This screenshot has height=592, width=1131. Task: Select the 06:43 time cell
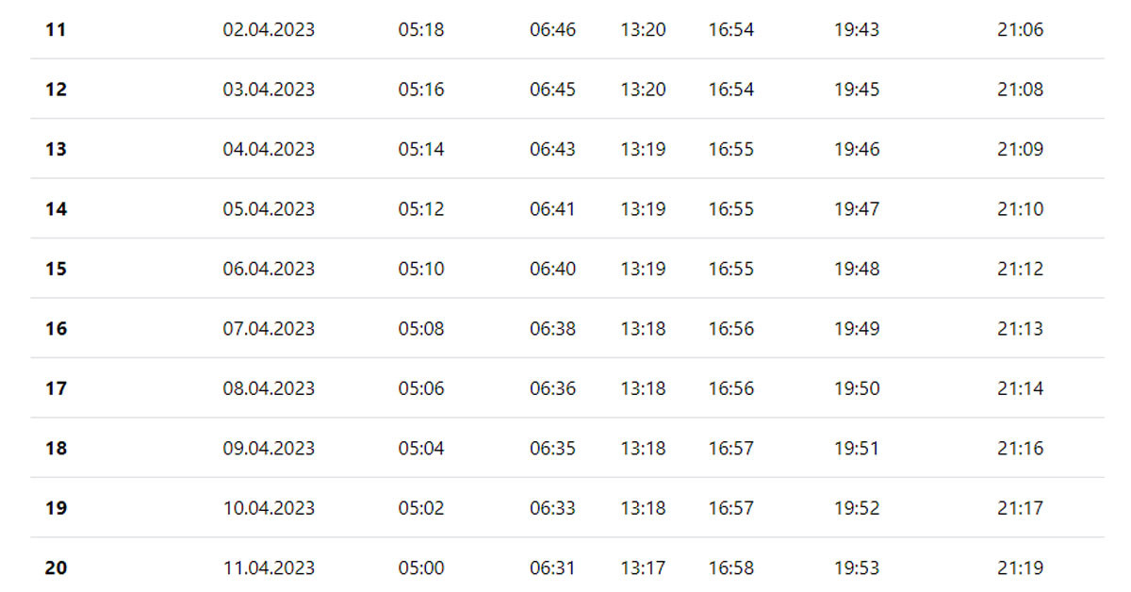pos(552,149)
